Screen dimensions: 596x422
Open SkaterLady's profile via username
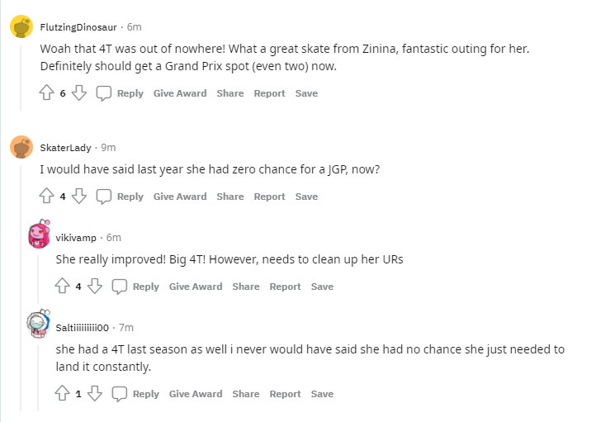[65, 147]
